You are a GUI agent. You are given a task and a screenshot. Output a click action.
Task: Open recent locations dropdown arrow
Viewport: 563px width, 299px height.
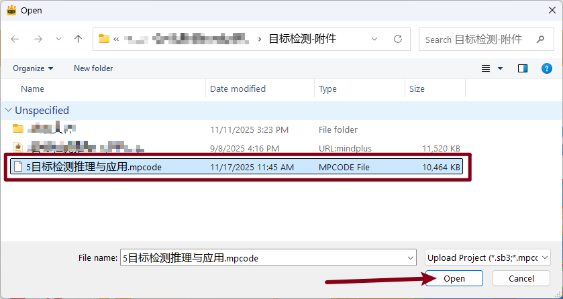(58, 40)
